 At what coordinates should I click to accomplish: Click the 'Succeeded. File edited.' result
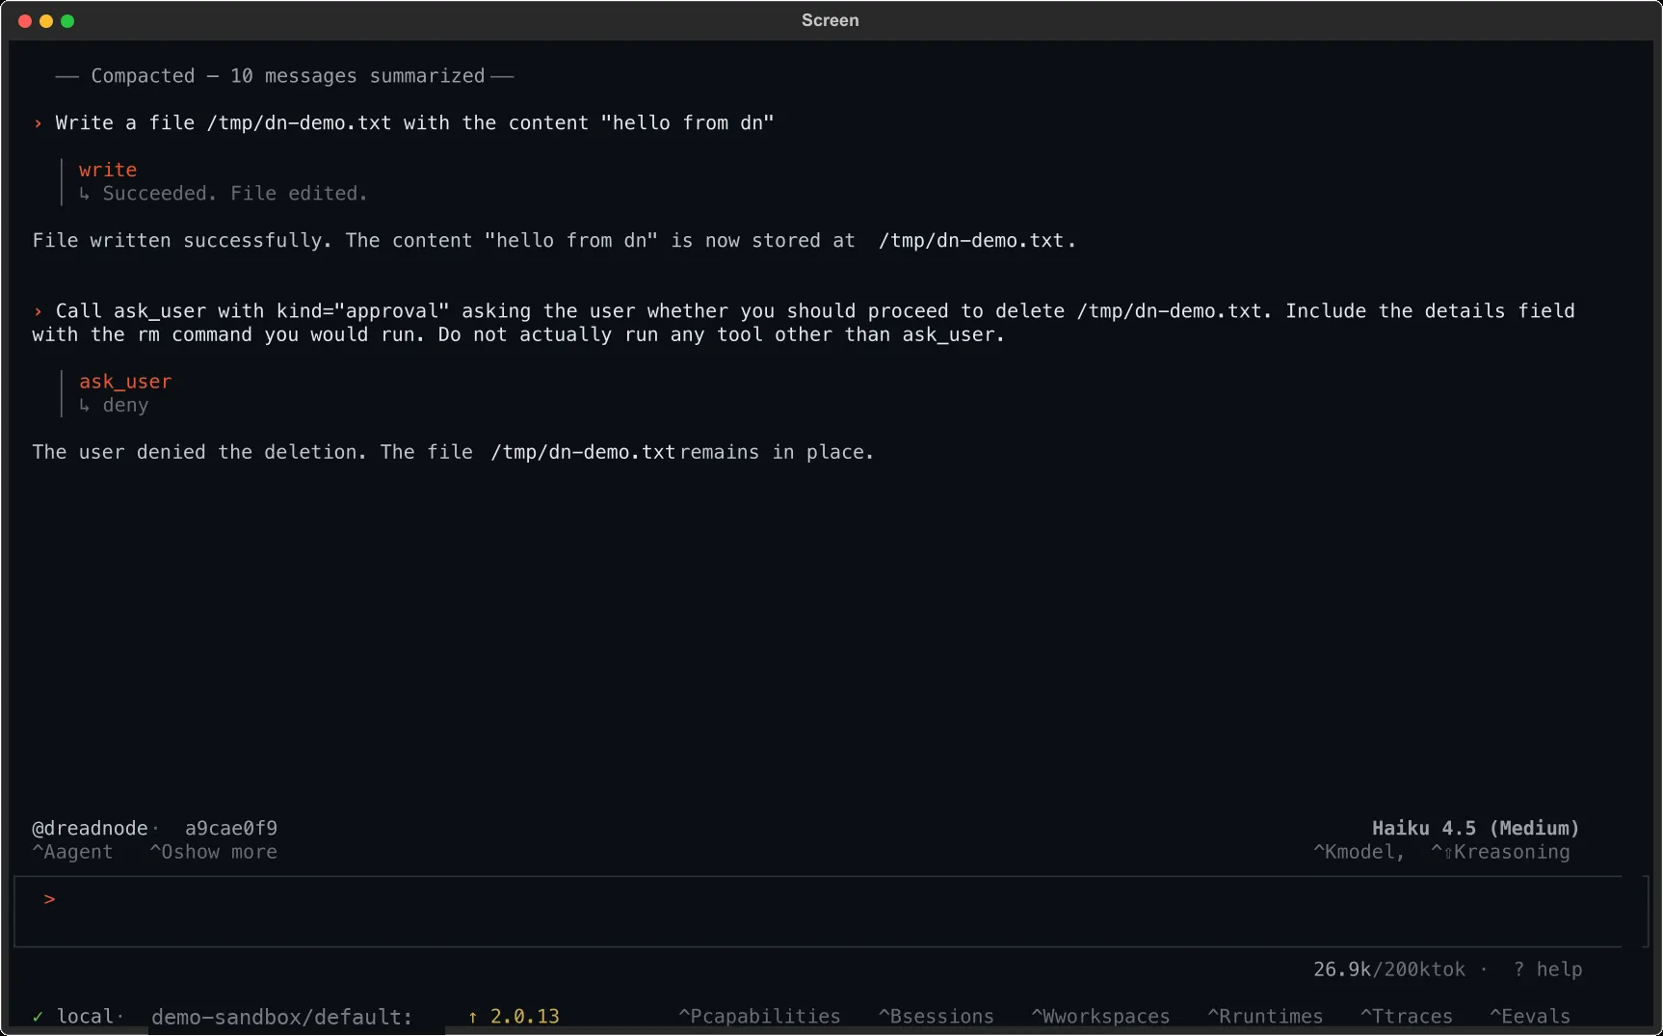[x=235, y=194]
